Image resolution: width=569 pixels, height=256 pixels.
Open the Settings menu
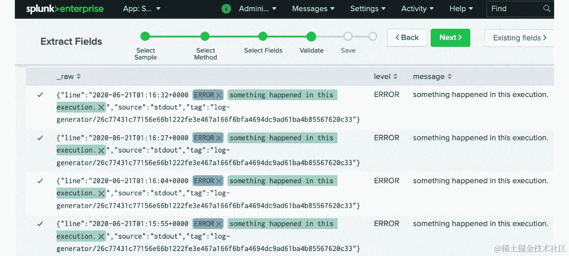click(368, 9)
